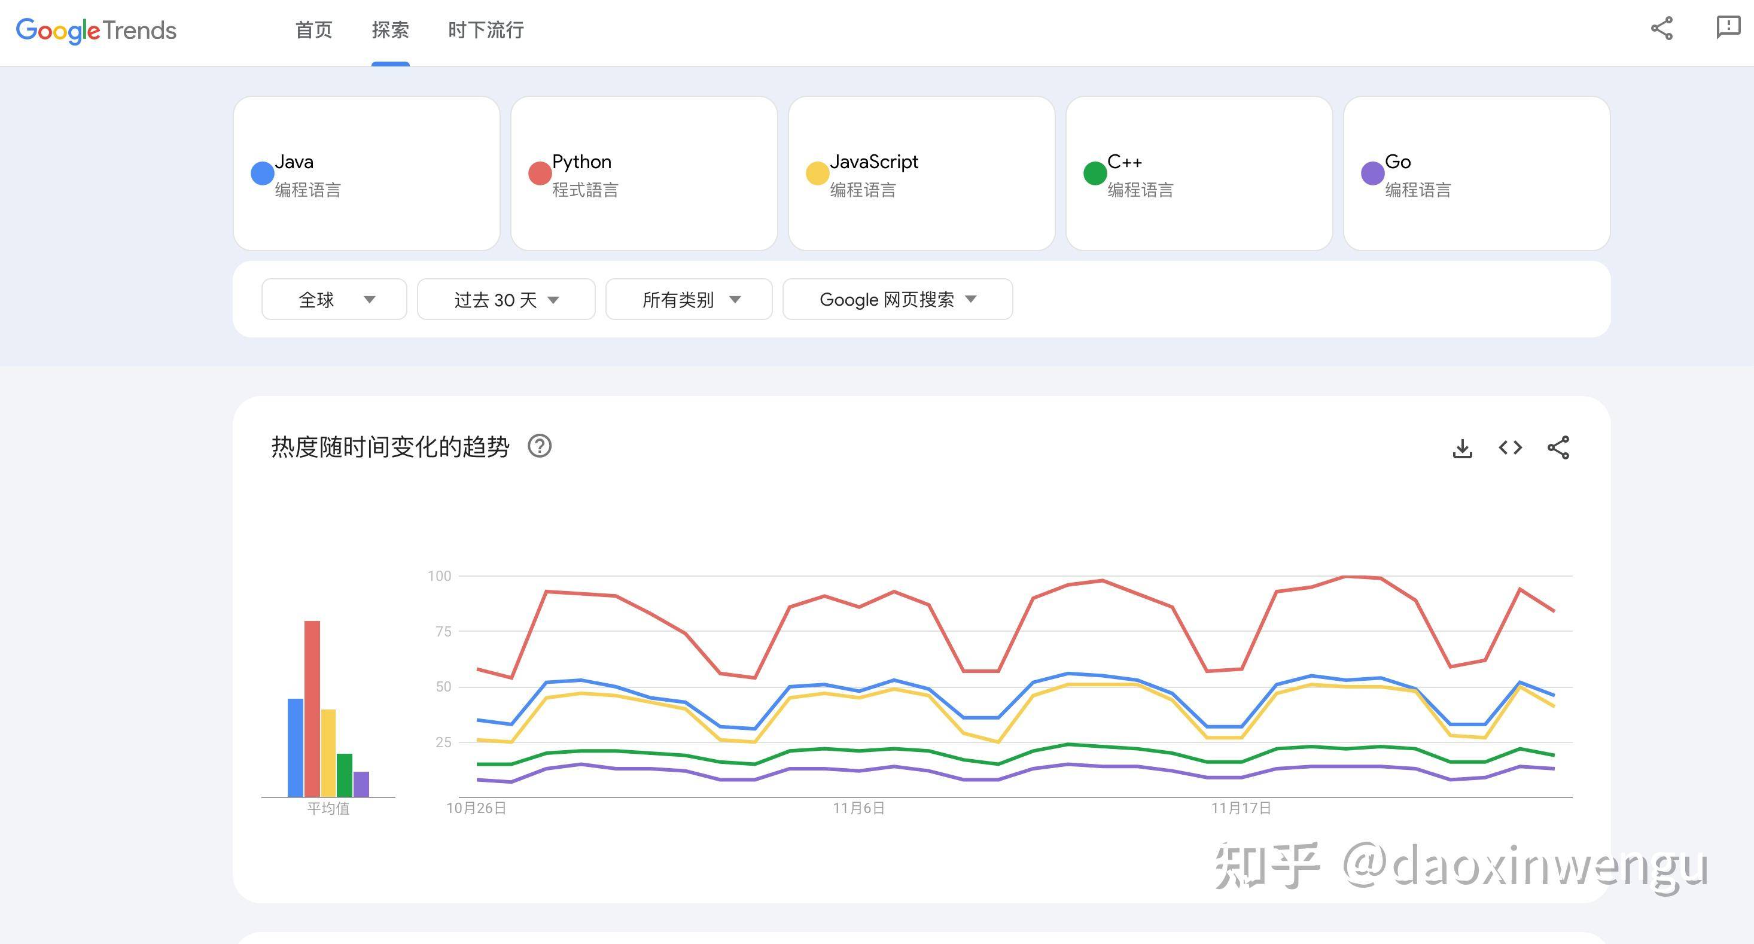
Task: Download the interest over time chart as CSV
Action: click(1462, 448)
